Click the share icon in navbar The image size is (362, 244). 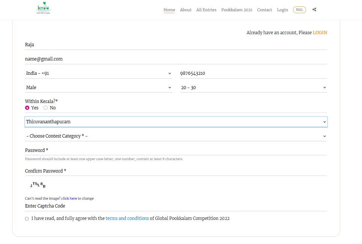coord(314,10)
